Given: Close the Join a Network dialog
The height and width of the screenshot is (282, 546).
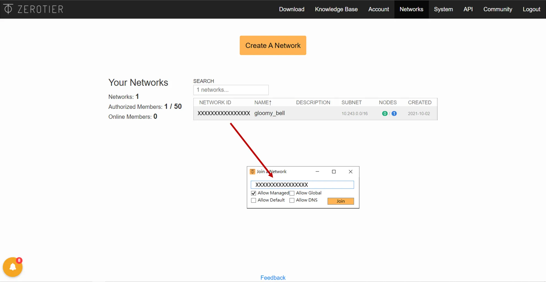Looking at the screenshot, I should [x=351, y=172].
